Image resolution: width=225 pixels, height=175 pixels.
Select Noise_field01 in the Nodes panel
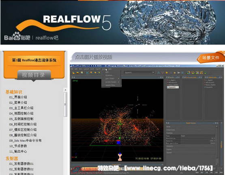173,85
